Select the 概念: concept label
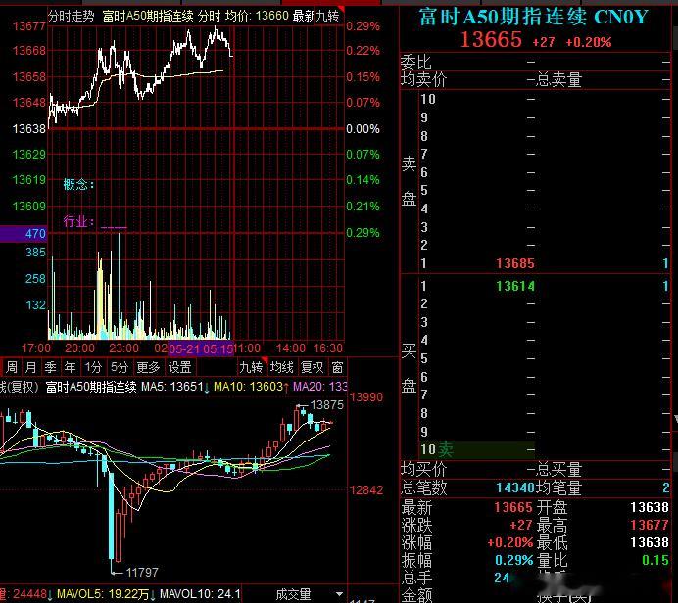678x603 pixels. click(x=78, y=184)
